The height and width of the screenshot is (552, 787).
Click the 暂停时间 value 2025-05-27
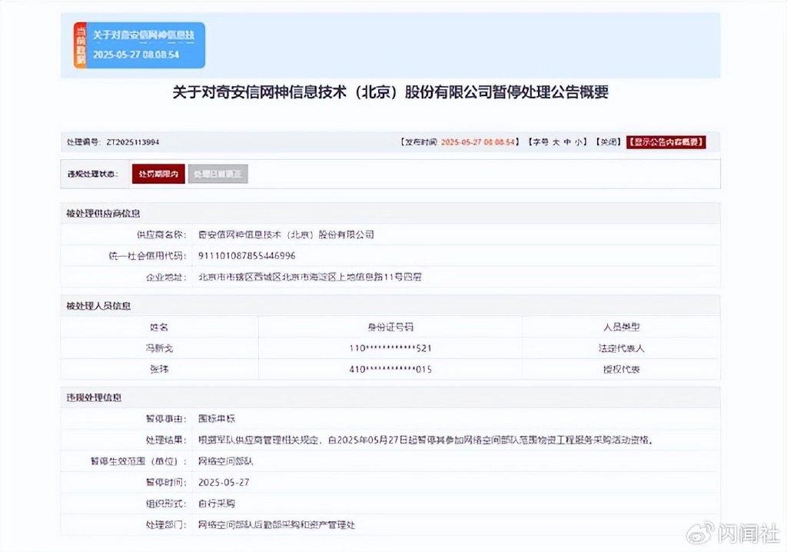tap(224, 482)
